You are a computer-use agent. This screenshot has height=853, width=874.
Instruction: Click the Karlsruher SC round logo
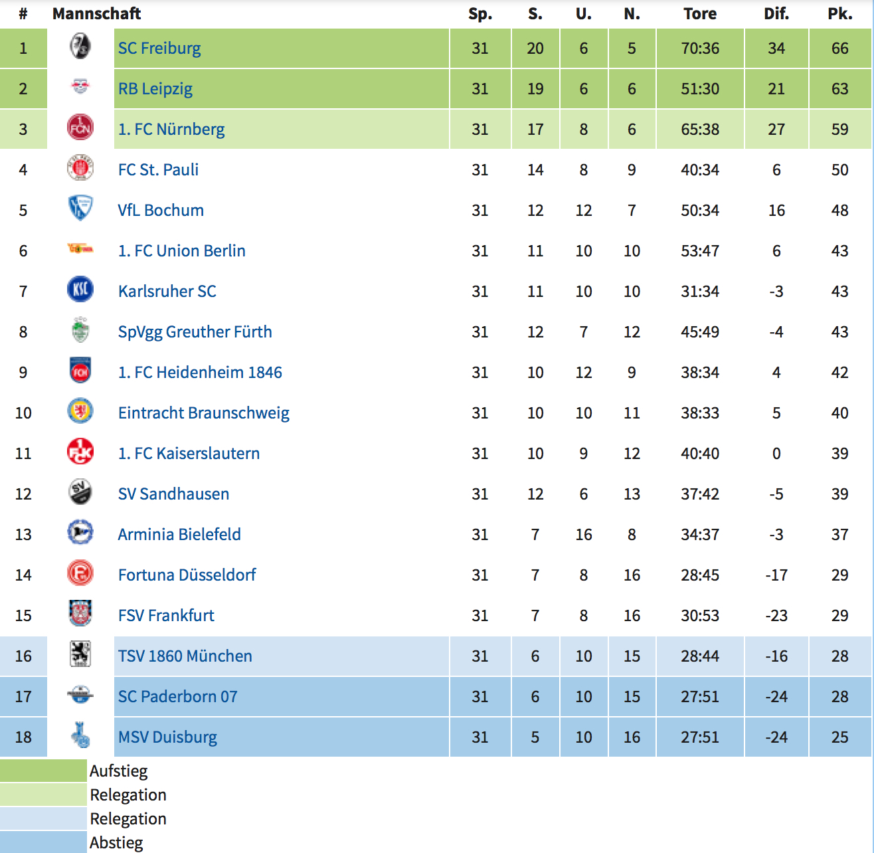pyautogui.click(x=80, y=290)
